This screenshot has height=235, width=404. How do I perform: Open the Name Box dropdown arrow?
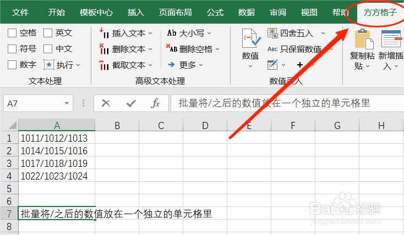[67, 103]
